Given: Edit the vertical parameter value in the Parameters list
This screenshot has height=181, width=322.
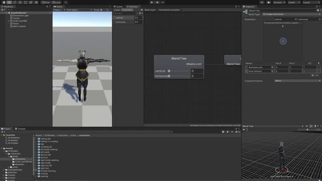Looking at the screenshot, I should click(138, 18).
